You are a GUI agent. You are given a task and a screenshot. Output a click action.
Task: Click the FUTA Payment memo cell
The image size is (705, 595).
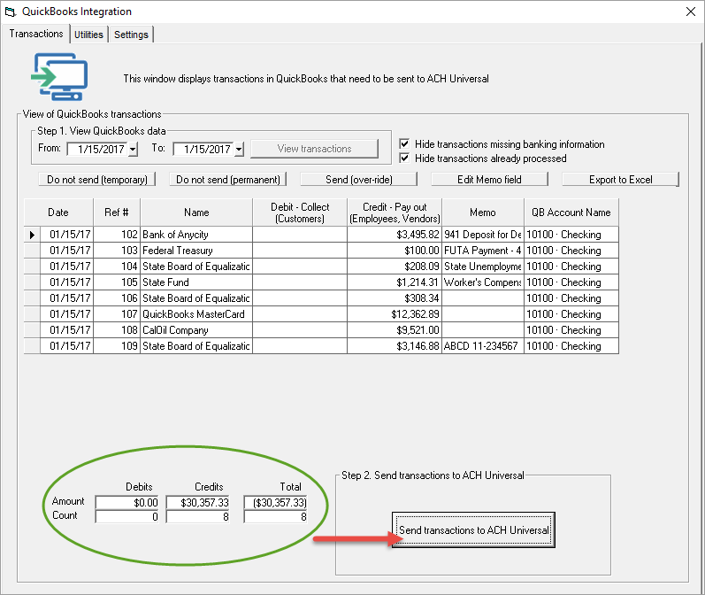[x=483, y=251]
